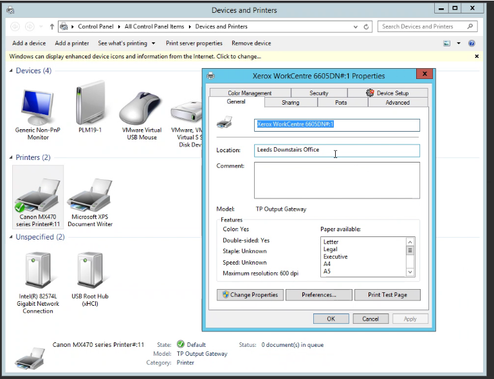Viewport: 494px width, 379px height.
Task: Collapse the Printers (2) group
Action: [11, 157]
